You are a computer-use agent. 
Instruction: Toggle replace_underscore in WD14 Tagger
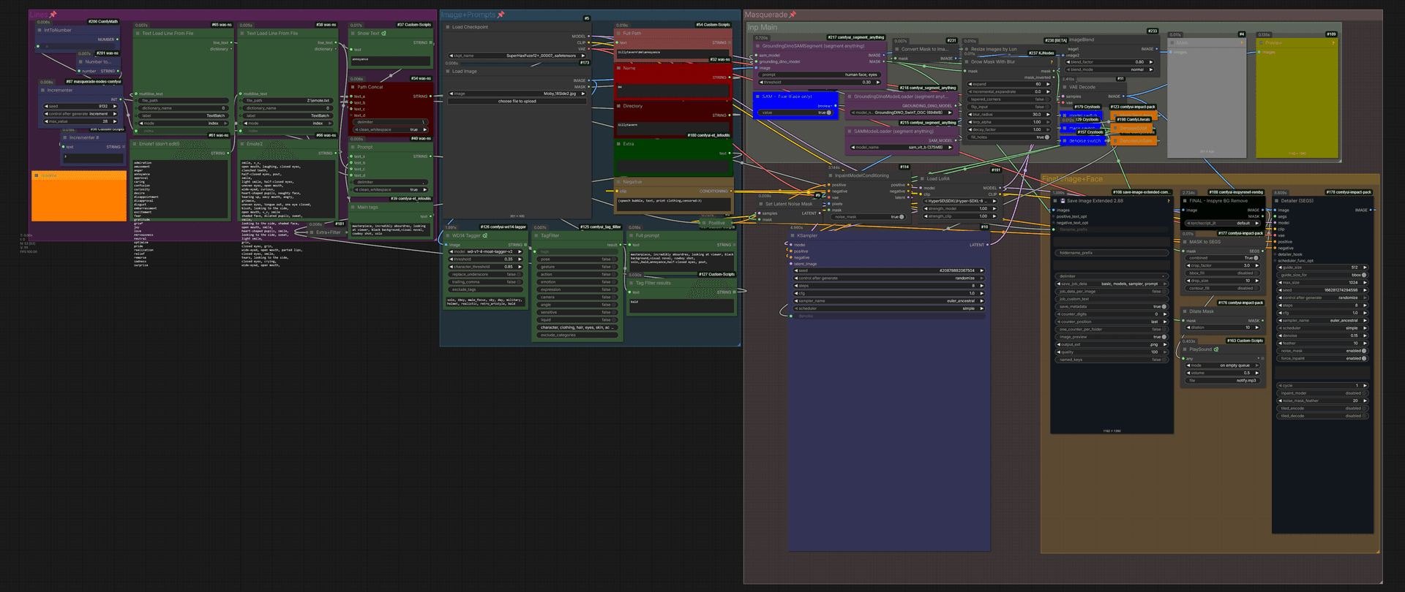pyautogui.click(x=487, y=274)
